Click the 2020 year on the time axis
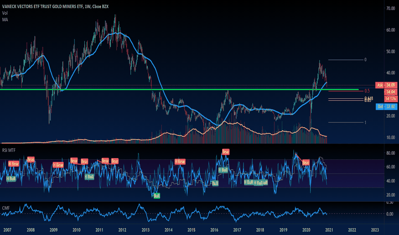 [x=306, y=230]
